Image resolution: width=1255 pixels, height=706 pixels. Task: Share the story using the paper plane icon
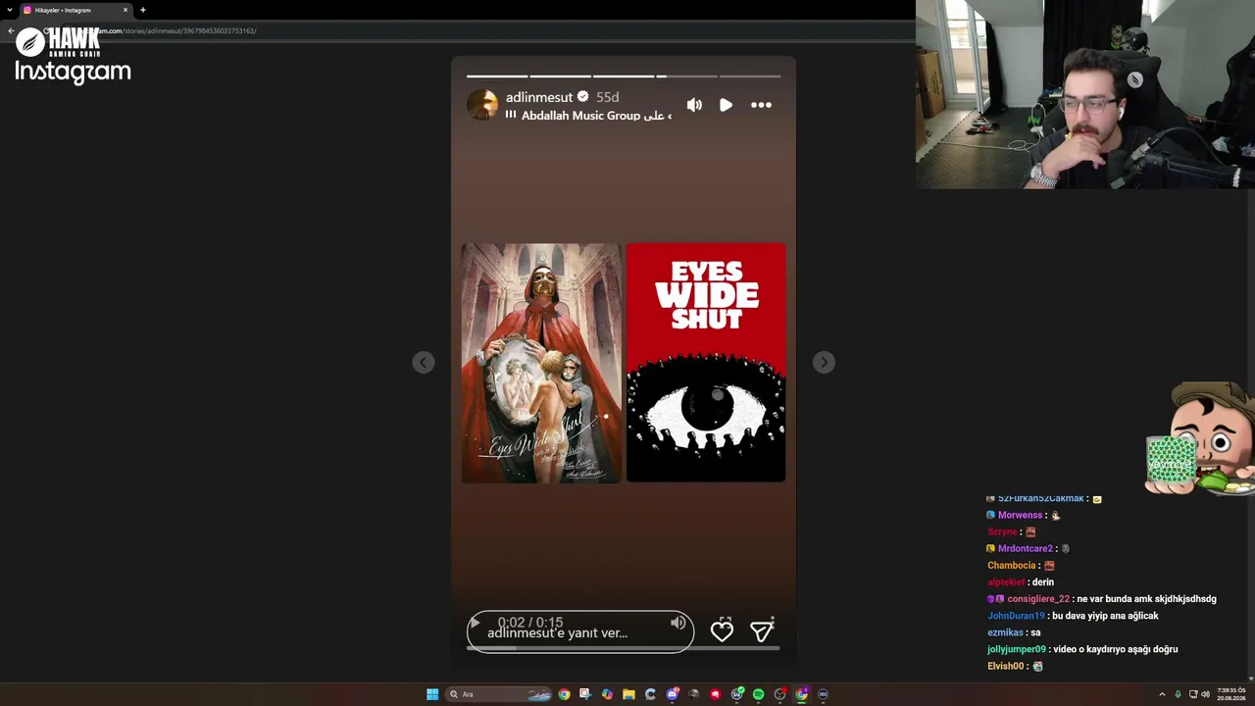(x=762, y=630)
